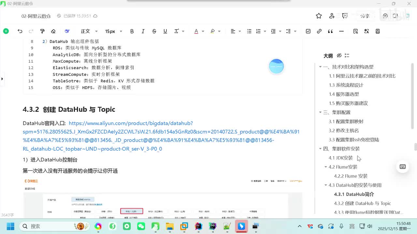Image resolution: width=417 pixels, height=234 pixels.
Task: Hide the outline with the eye icon
Action: pos(339,56)
